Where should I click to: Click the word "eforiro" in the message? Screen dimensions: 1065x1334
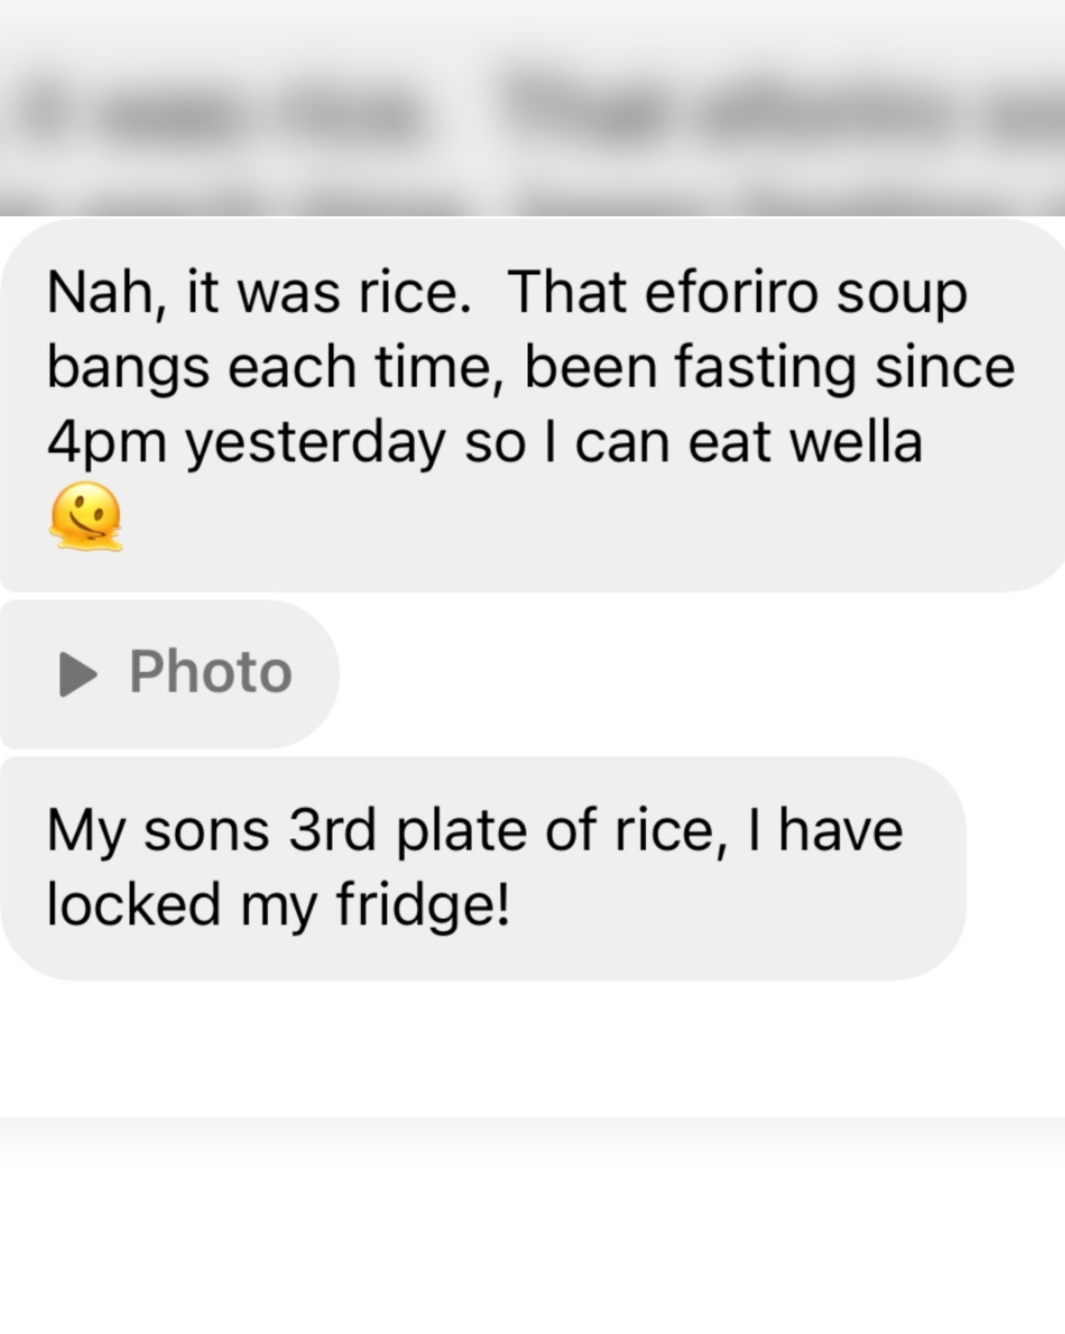tap(730, 294)
